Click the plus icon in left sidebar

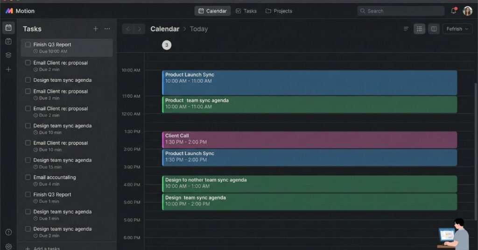point(8,69)
